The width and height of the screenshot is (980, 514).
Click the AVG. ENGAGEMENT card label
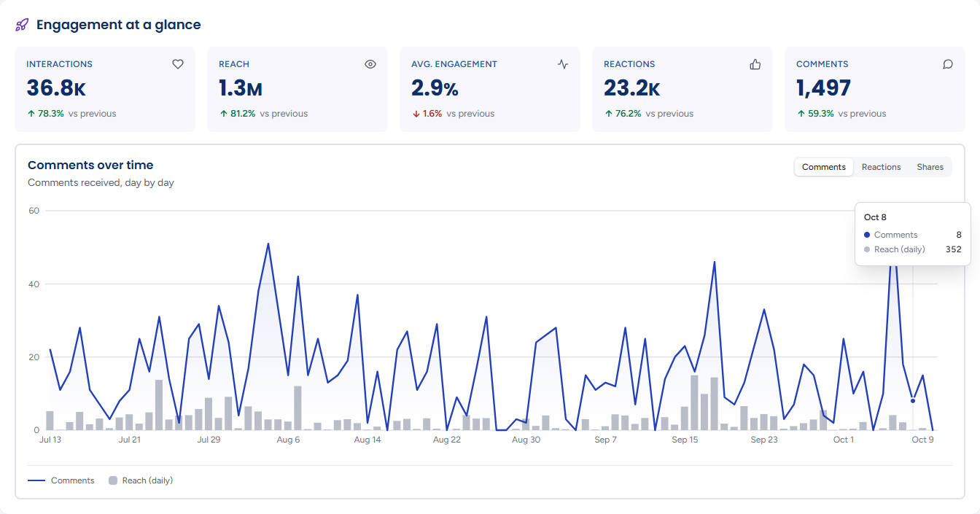click(x=454, y=64)
